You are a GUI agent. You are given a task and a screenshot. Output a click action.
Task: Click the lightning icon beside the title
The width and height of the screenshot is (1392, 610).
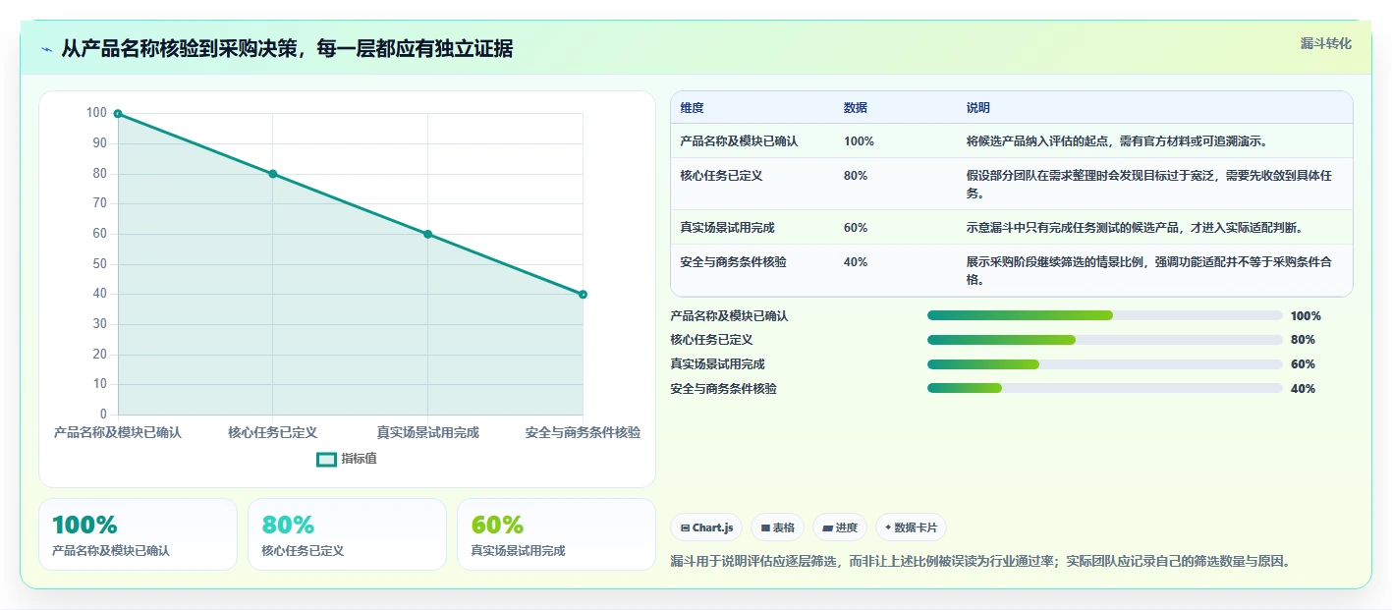point(46,49)
